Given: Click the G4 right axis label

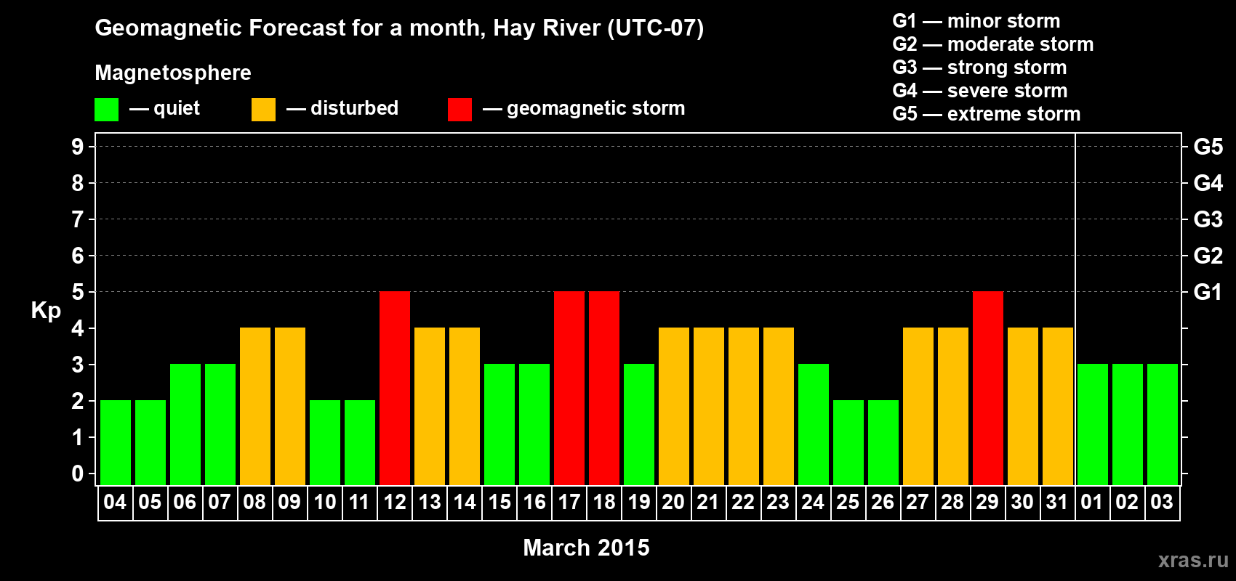Looking at the screenshot, I should (1208, 183).
